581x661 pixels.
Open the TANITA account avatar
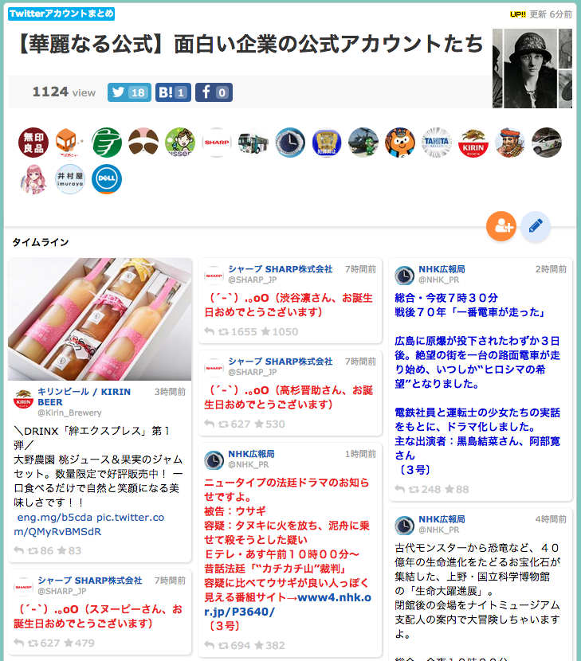coord(437,143)
